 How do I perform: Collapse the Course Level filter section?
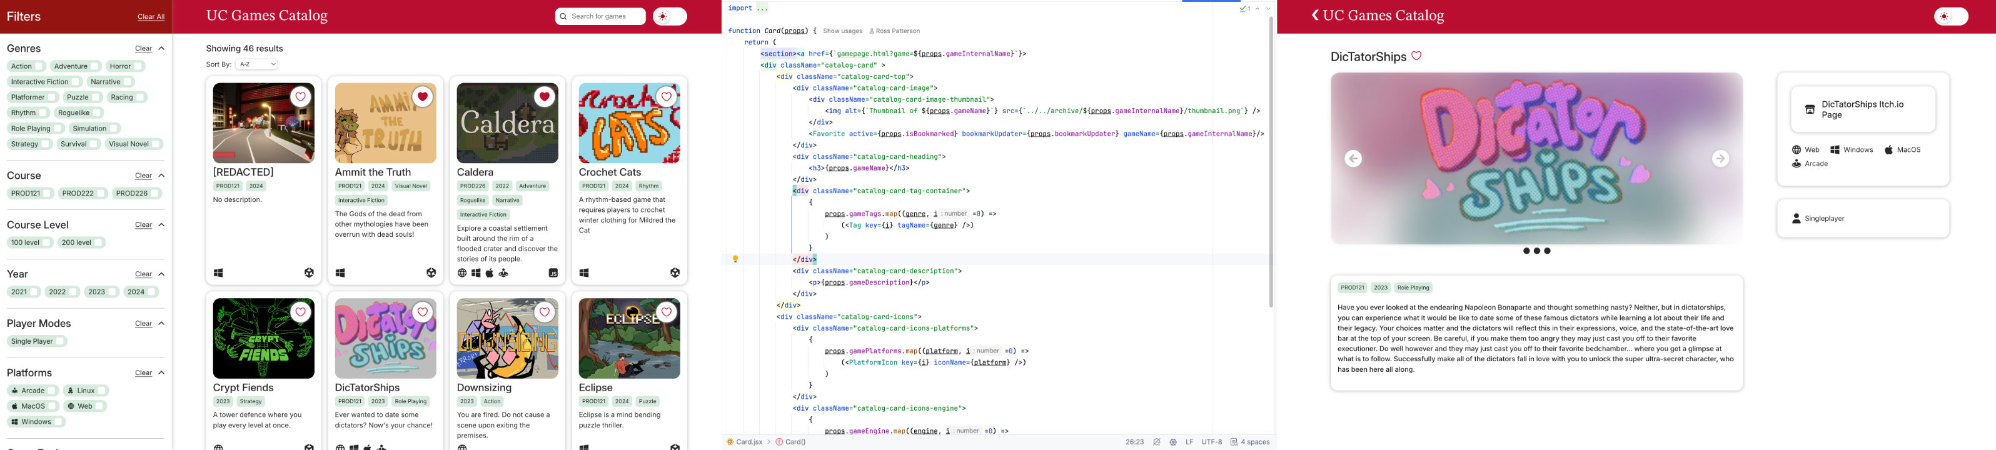click(161, 224)
